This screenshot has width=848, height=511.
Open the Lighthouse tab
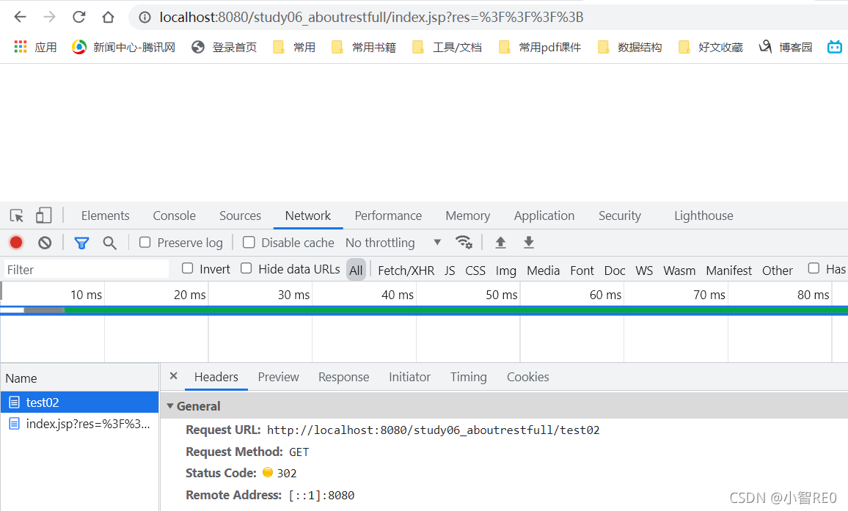[x=703, y=216]
